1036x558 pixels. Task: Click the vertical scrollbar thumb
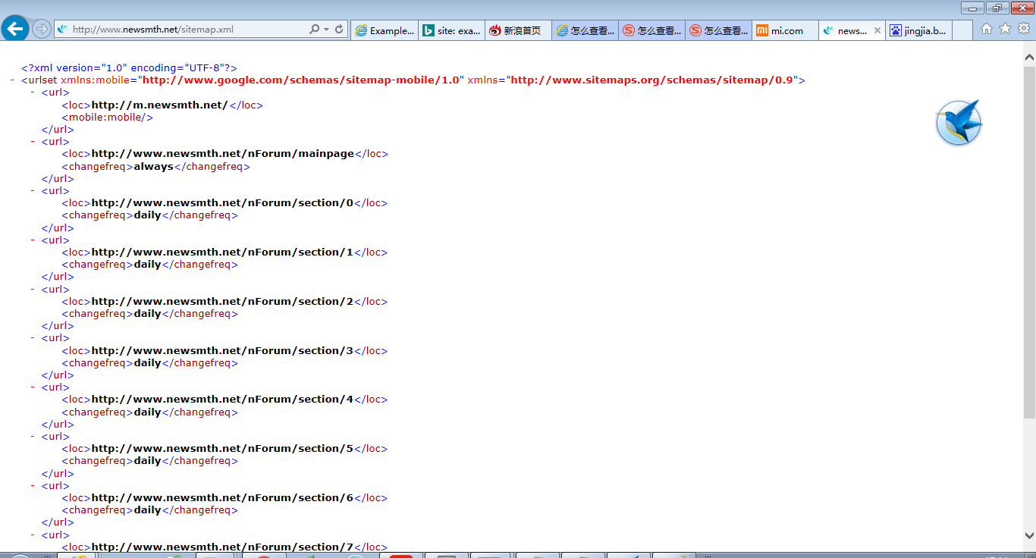click(x=1029, y=242)
